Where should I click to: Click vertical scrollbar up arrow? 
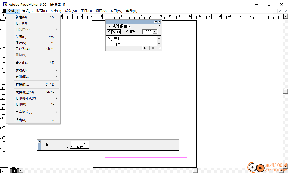(x=286, y=17)
